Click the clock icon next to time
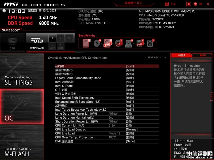The image size is (214, 160). [4, 11]
